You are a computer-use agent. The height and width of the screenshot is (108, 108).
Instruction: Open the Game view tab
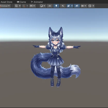click(21, 2)
